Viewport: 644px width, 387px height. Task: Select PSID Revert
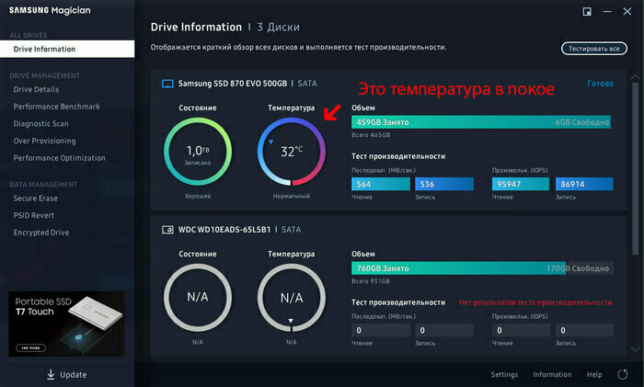34,215
